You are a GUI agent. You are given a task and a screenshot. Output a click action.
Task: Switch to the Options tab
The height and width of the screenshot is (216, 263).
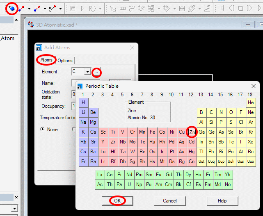[x=65, y=61]
